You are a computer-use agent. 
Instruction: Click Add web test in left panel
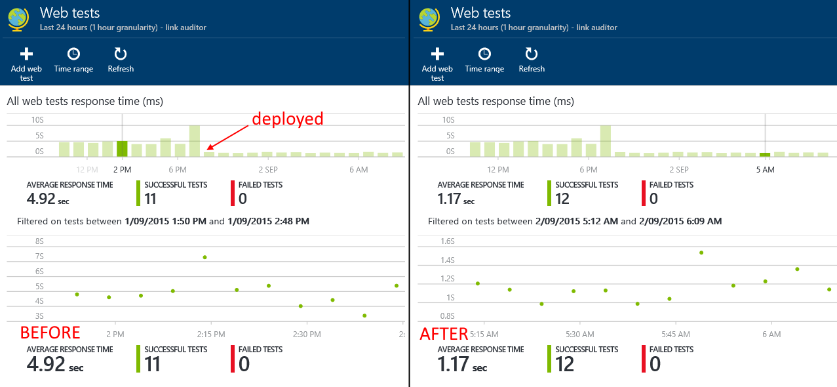click(x=26, y=63)
